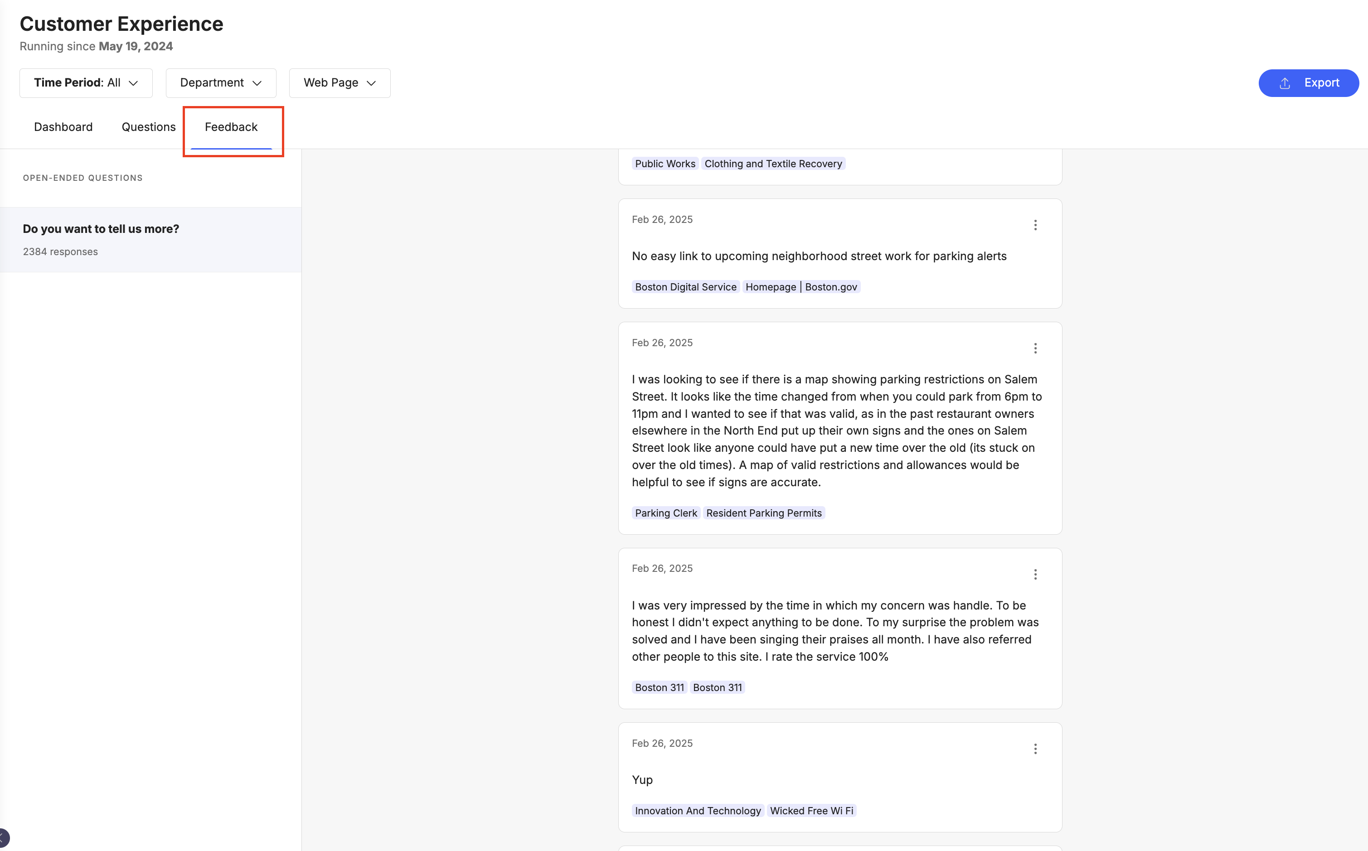Click the Export button

[1308, 83]
